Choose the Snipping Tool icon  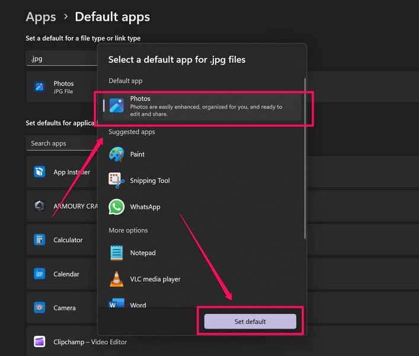pos(117,180)
